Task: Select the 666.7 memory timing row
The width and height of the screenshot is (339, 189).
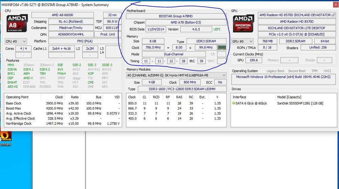Action: (176, 108)
